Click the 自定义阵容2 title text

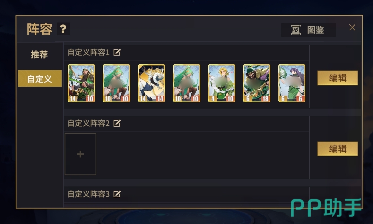(89, 123)
